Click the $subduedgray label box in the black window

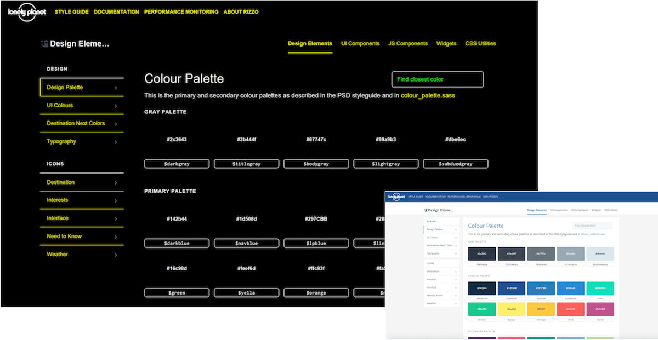point(455,164)
